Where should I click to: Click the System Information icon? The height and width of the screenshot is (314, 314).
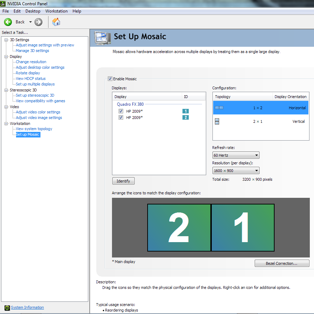tap(7, 308)
